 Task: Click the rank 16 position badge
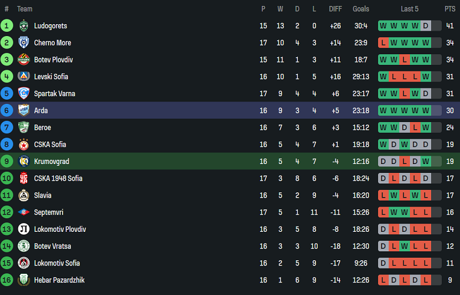point(6,280)
